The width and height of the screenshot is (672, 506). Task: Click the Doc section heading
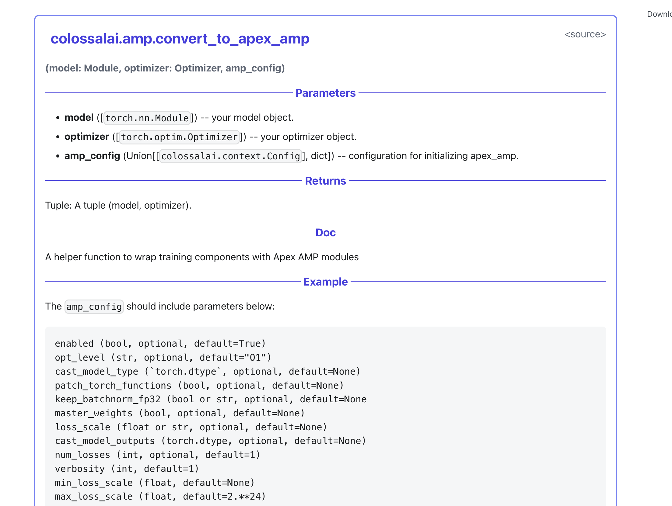coord(325,233)
